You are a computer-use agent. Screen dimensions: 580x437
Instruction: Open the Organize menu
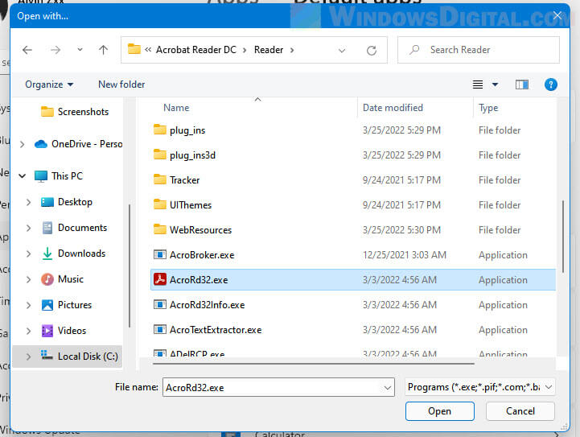[x=49, y=85]
